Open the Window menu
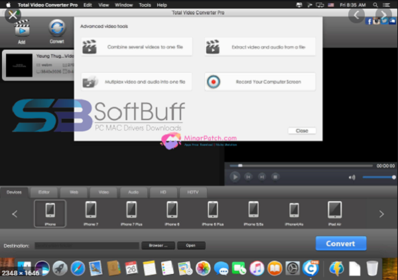 (123, 5)
